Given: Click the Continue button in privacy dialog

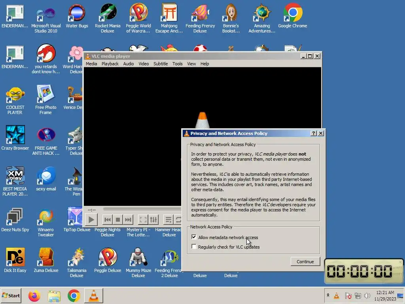Looking at the screenshot, I should tap(305, 262).
